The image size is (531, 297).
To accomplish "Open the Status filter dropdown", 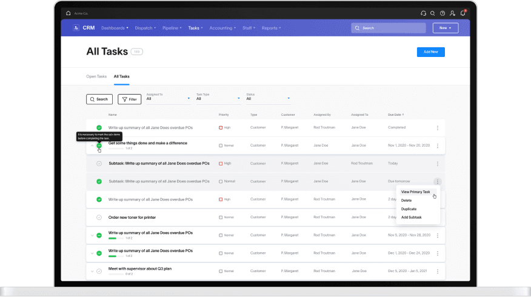I will (x=268, y=98).
